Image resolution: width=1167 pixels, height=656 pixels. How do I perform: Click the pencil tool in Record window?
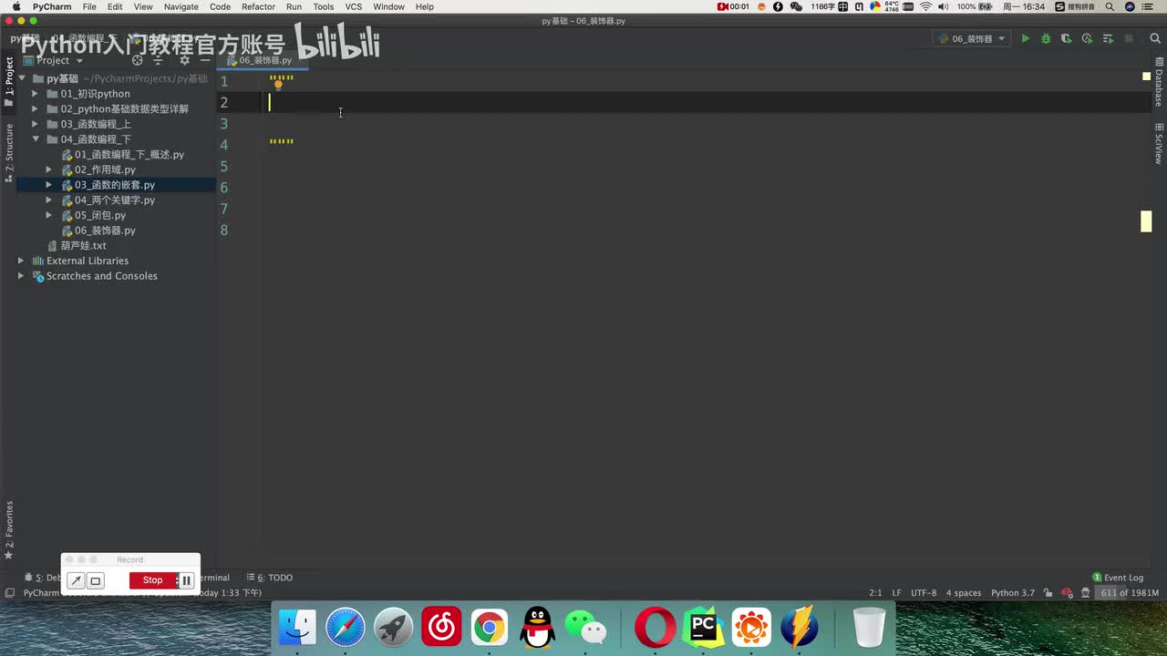77,580
